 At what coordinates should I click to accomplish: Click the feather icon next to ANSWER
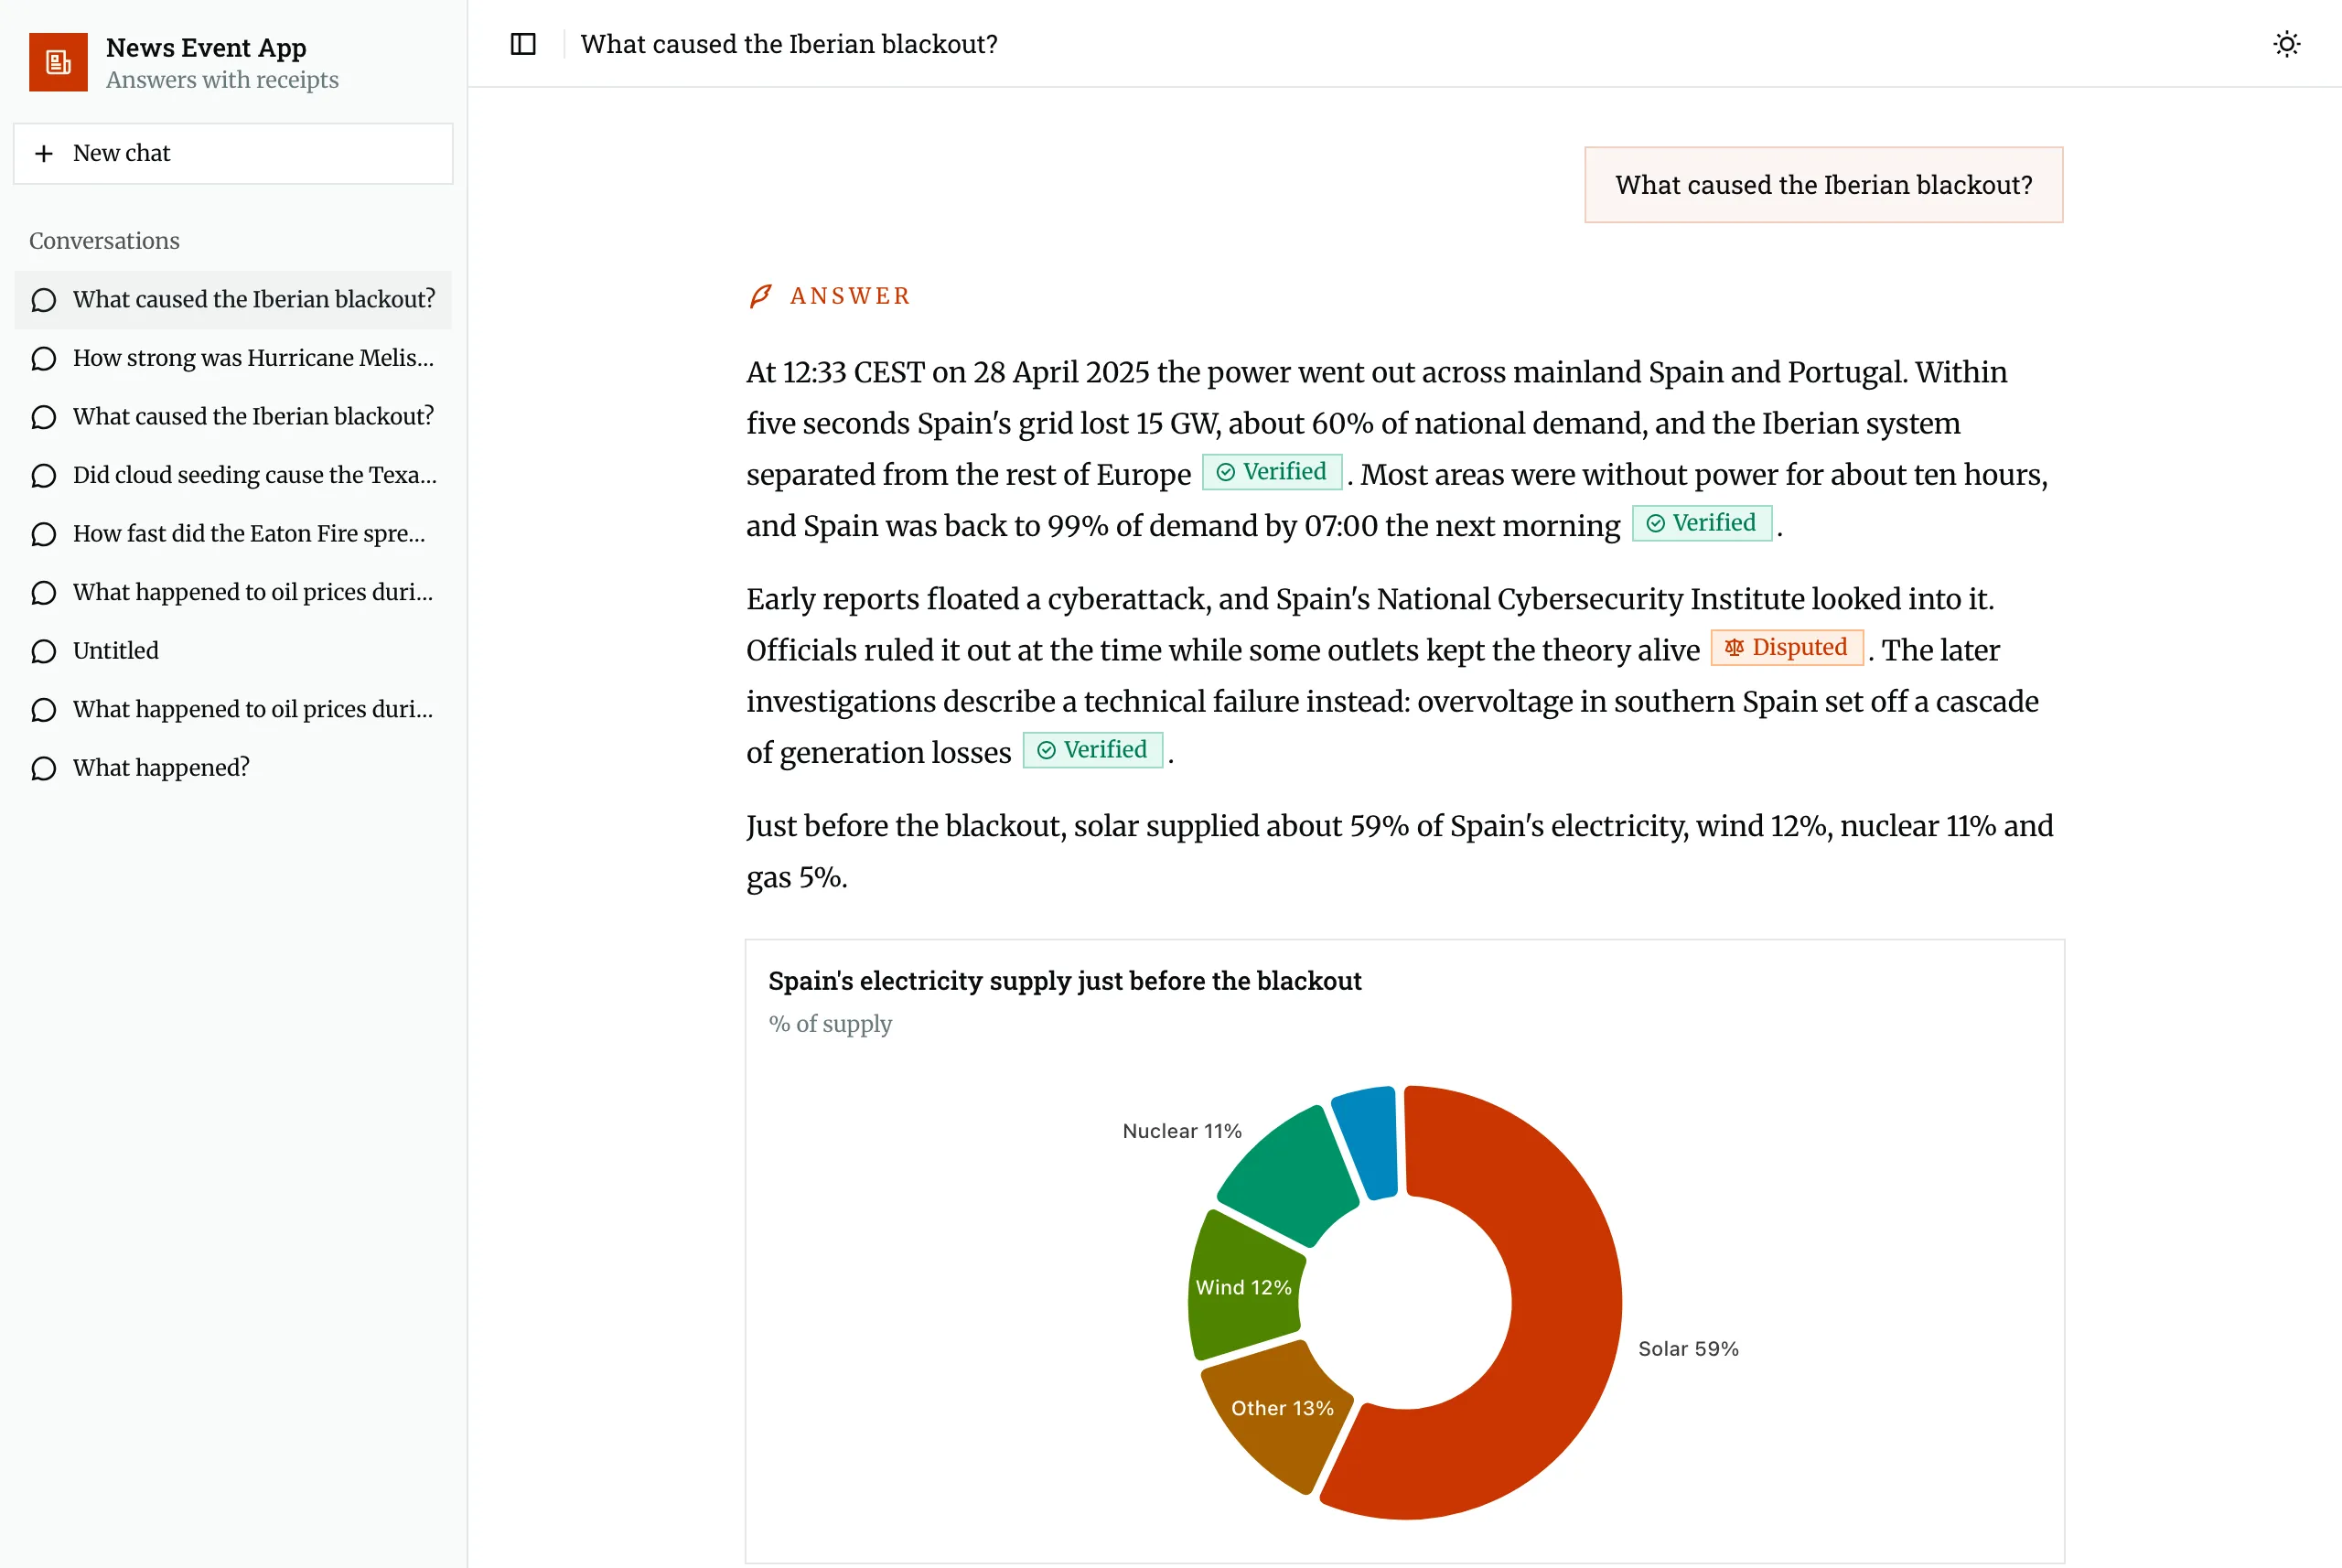click(761, 296)
